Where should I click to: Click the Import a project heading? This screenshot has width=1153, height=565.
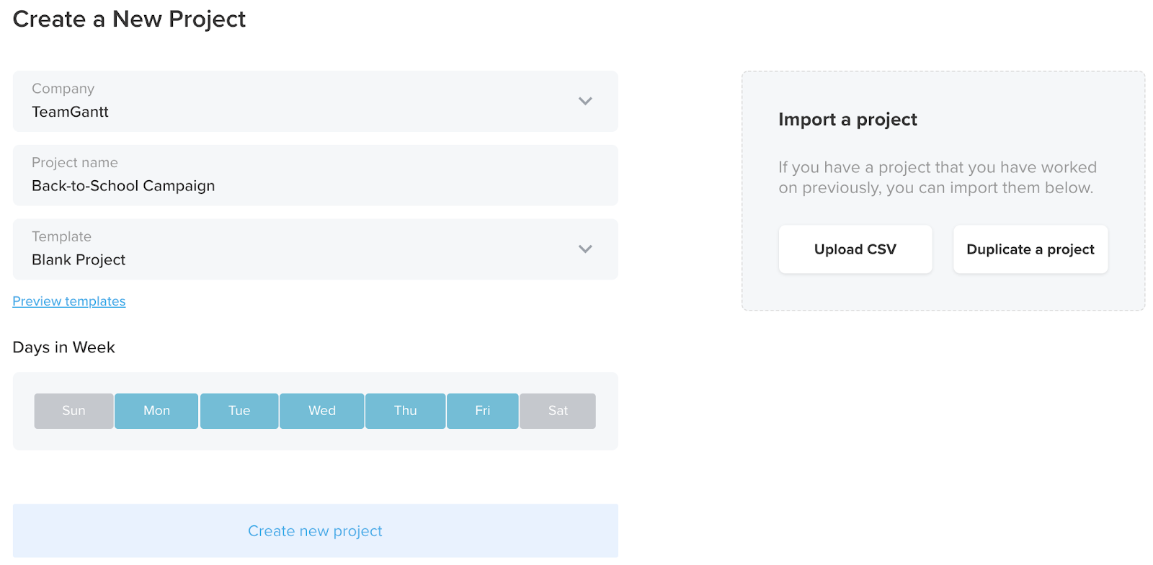tap(847, 120)
